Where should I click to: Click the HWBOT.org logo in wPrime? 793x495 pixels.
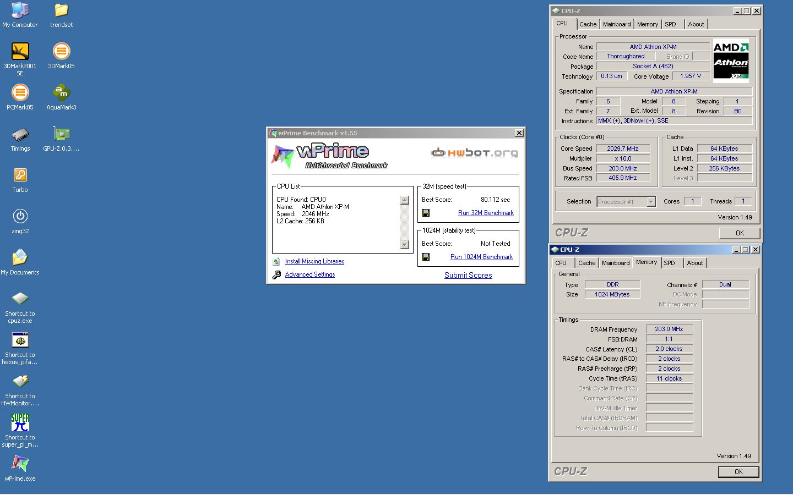[474, 152]
